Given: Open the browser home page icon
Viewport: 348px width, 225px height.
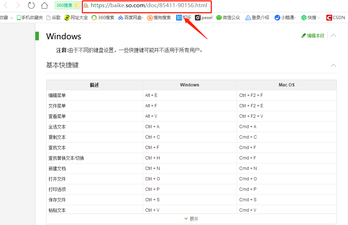Looking at the screenshot, I should pos(44,5).
